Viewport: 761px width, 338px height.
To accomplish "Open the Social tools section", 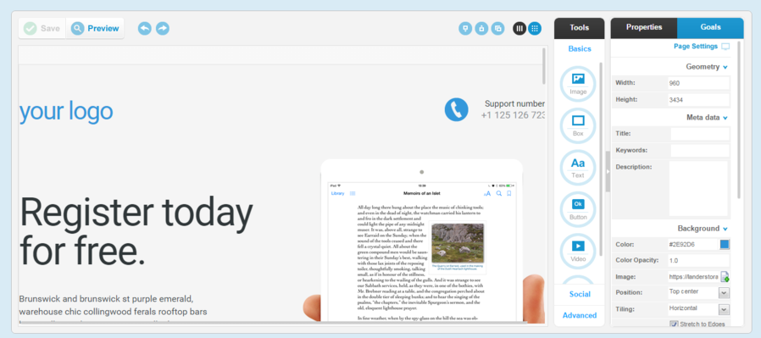I will pyautogui.click(x=580, y=294).
